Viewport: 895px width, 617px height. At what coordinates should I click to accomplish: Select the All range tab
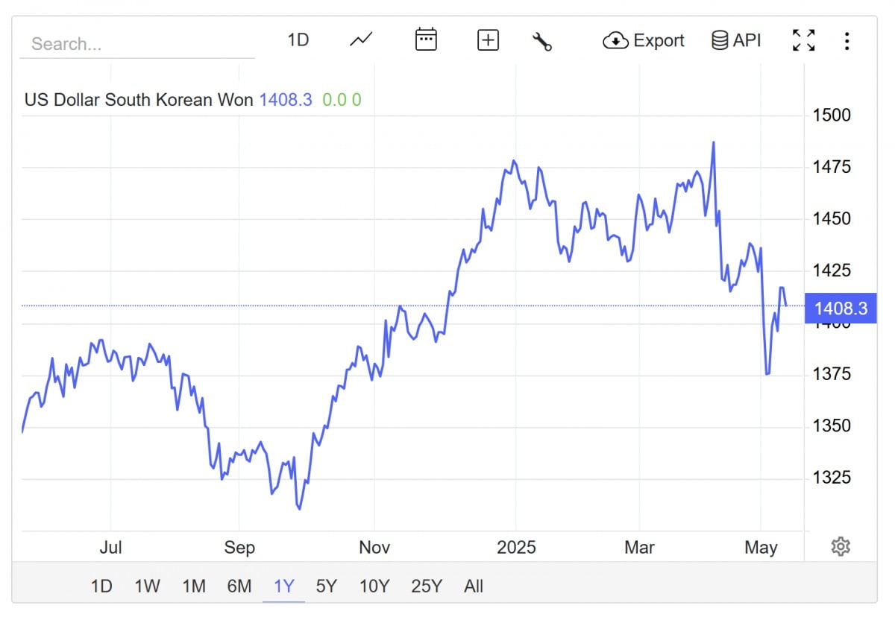[x=474, y=586]
